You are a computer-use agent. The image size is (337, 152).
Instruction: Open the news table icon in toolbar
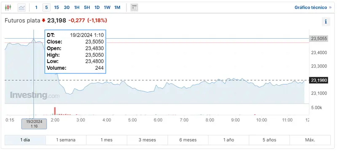point(134,8)
